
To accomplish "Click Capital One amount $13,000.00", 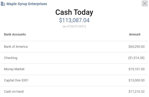I will pyautogui.click(x=136, y=80).
